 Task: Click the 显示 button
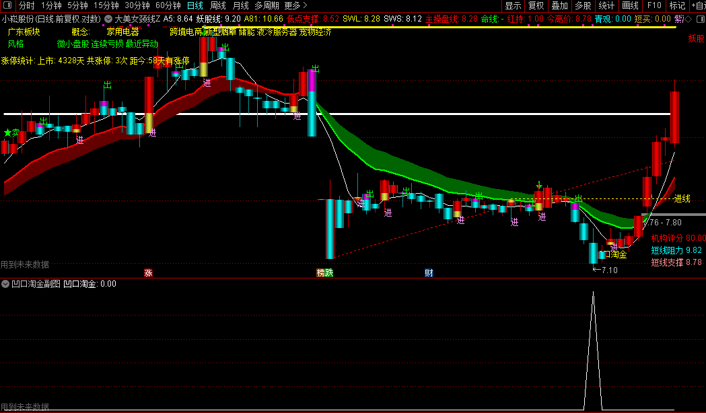click(513, 5)
